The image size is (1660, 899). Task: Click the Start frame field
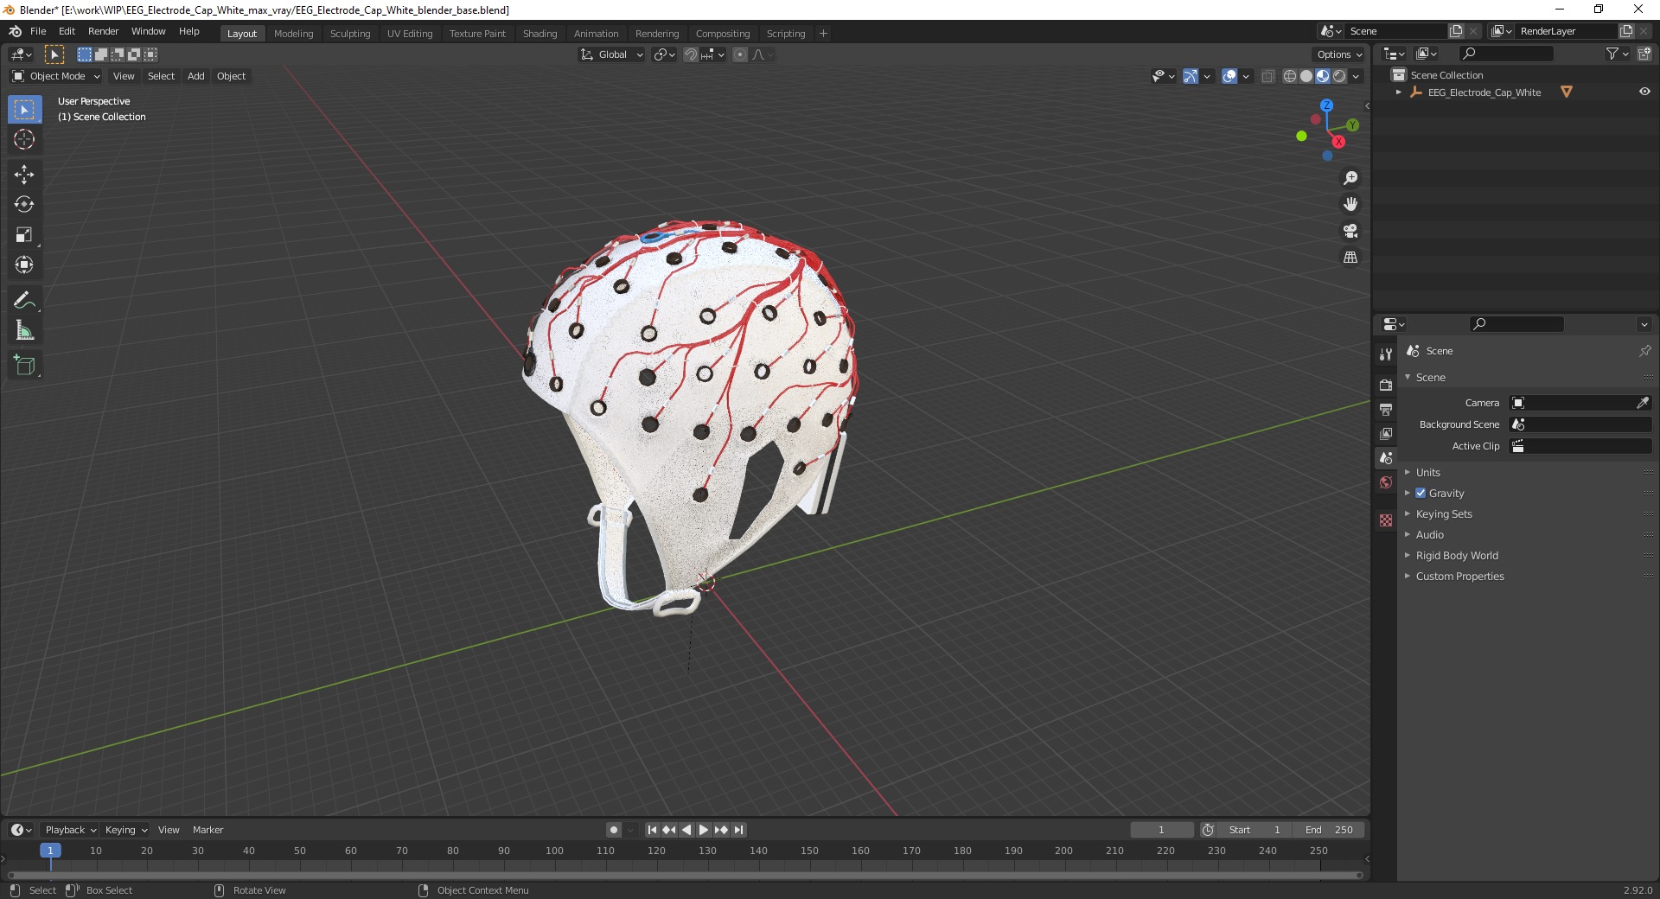(x=1254, y=830)
